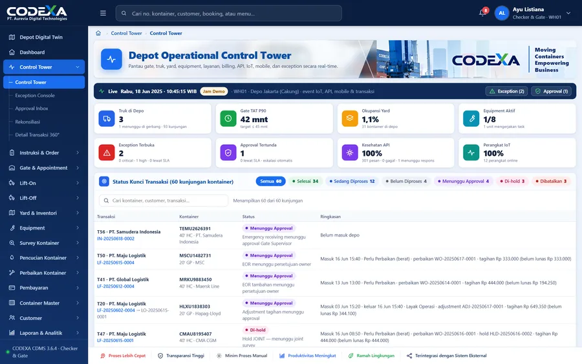Click the Proses Lebih Cepat footer icon
582x364 pixels.
coord(103,356)
